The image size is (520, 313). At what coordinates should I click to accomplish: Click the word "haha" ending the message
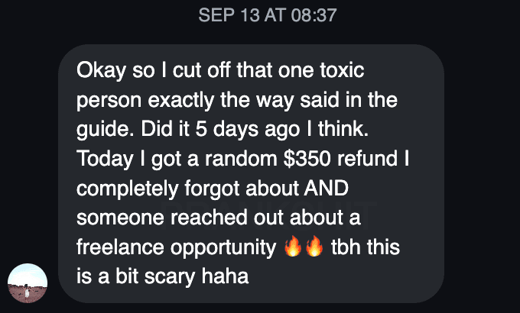coord(225,276)
